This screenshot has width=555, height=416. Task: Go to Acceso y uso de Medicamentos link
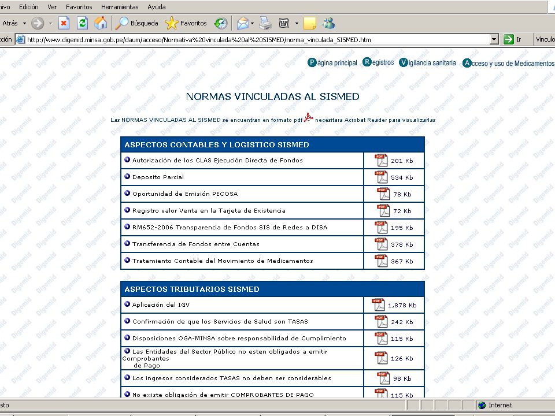509,64
